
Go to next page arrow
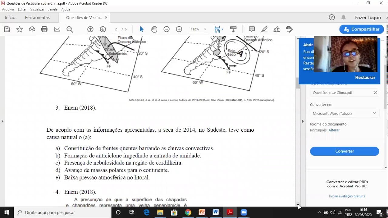coord(103,29)
